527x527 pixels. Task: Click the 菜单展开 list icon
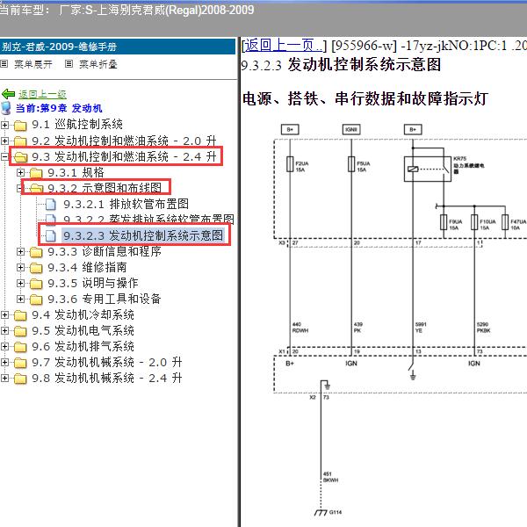click(4, 63)
